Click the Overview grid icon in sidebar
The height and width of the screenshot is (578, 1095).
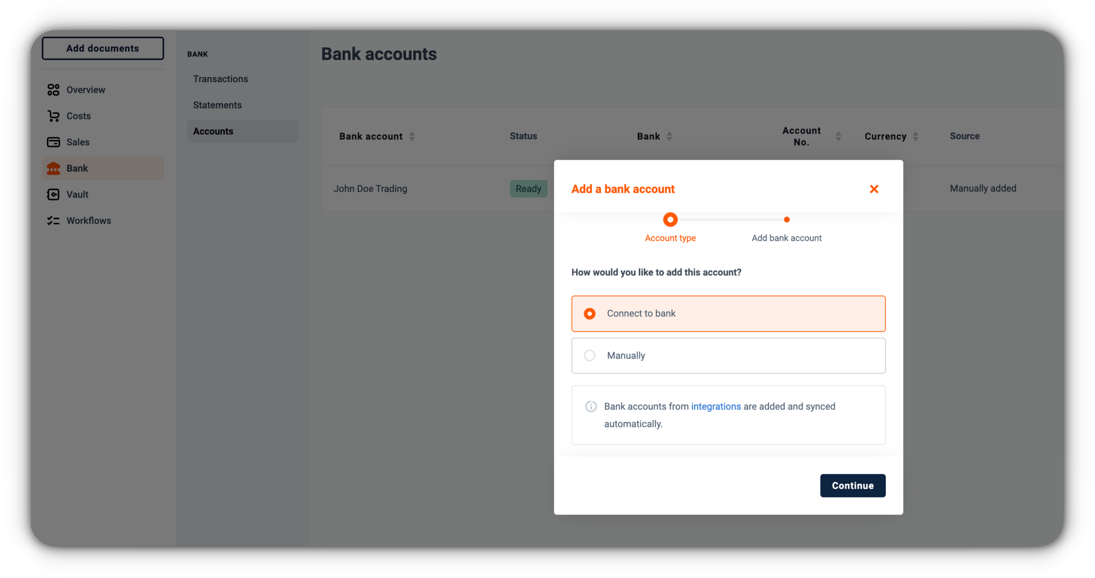coord(53,90)
